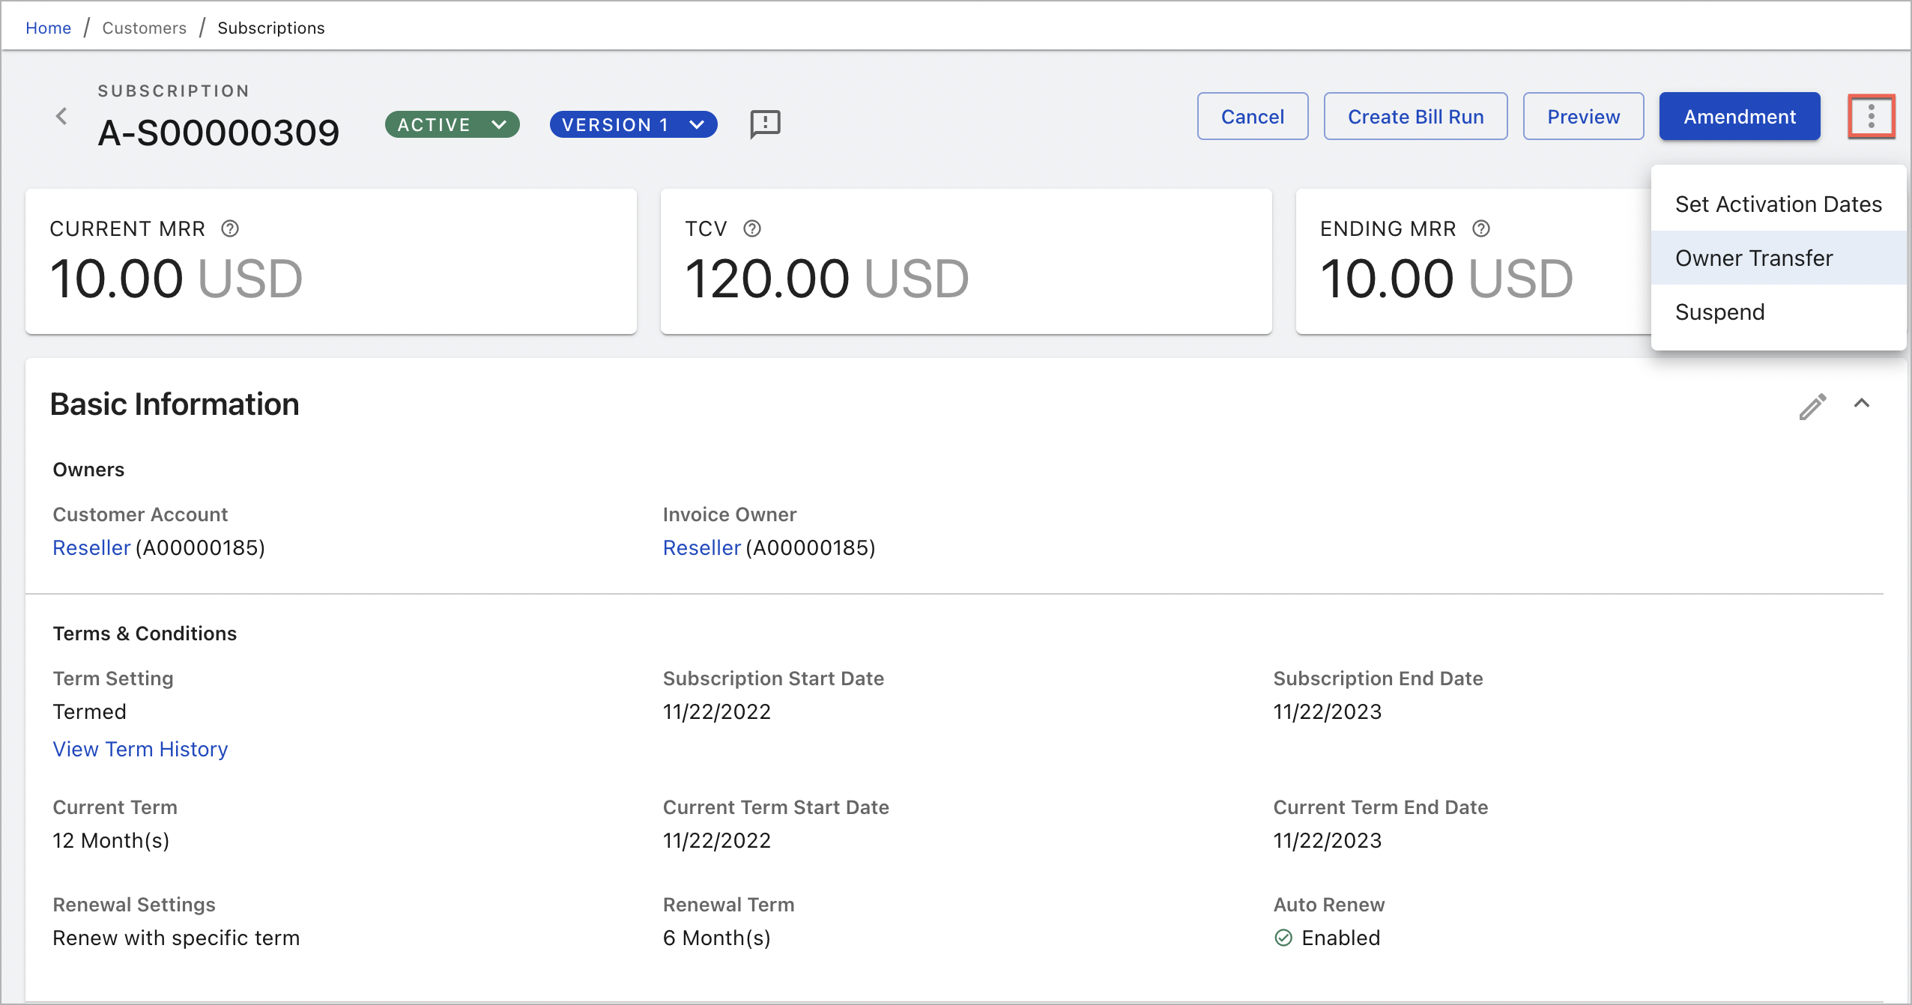Click the Cancel button
The image size is (1912, 1005).
1252,117
